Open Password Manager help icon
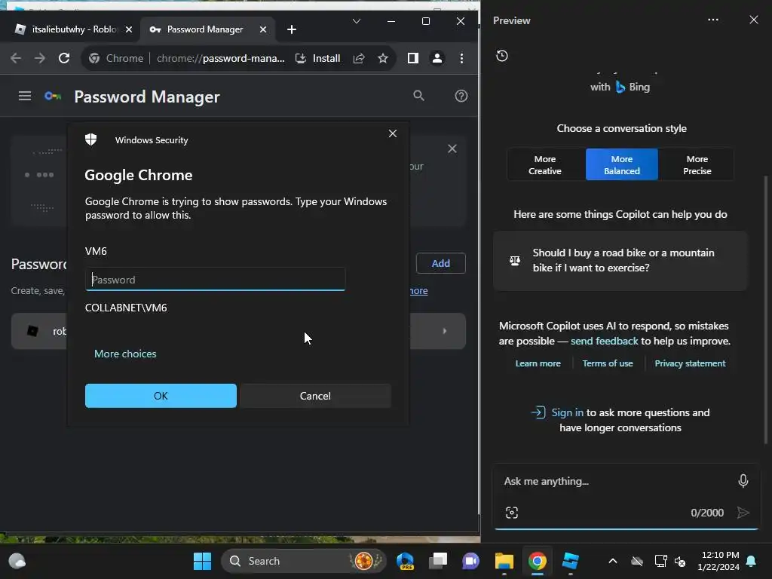Viewport: 772px width, 579px height. pos(461,96)
